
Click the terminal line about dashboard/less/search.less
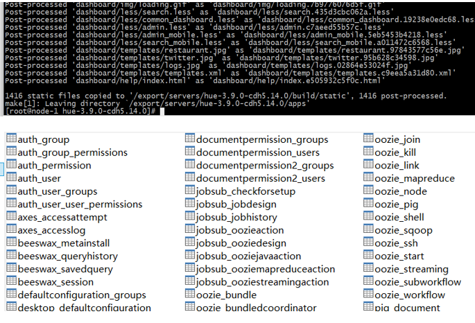click(x=199, y=12)
